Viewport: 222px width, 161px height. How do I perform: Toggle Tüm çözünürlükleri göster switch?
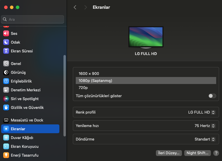pyautogui.click(x=212, y=96)
